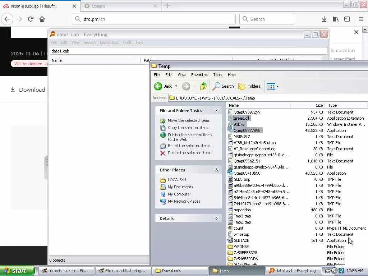Select the GLB3.tmp file
The height and width of the screenshot is (276, 368).
tap(242, 179)
